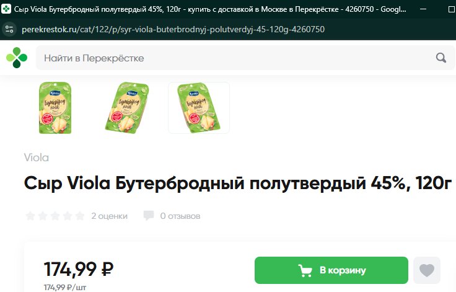This screenshot has height=292, width=456.
Task: Minimize the browser window
Action: [423, 9]
